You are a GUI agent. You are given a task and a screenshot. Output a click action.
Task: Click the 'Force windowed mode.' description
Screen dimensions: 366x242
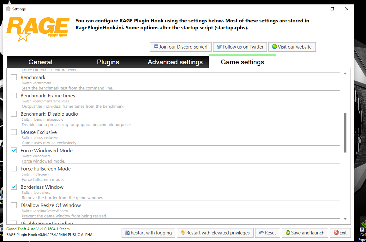coord(43,161)
